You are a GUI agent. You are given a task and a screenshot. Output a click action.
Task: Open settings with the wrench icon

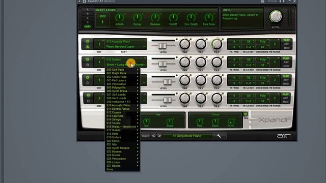coord(219,136)
